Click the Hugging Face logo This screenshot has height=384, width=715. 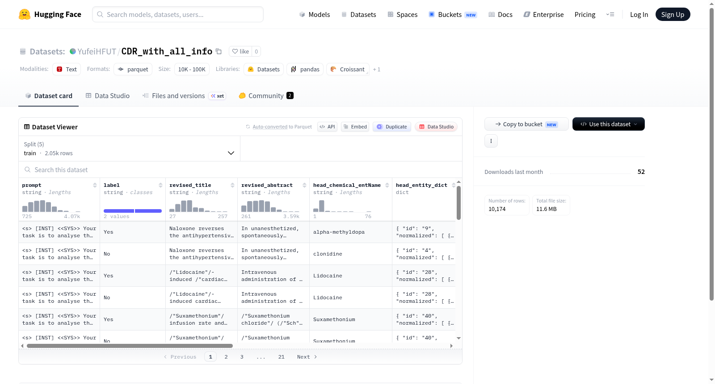click(x=50, y=14)
